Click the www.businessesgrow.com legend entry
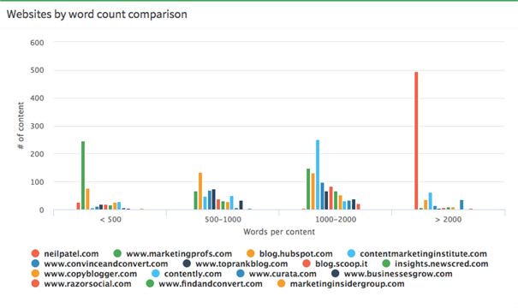 [392, 274]
